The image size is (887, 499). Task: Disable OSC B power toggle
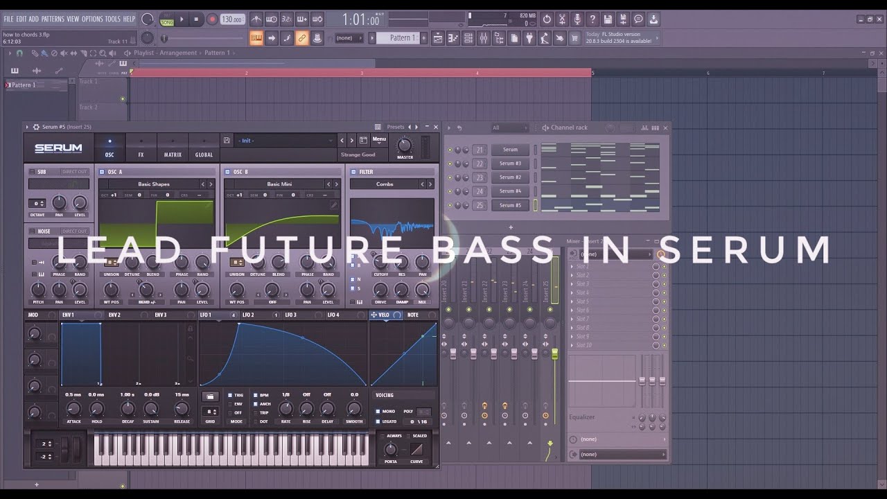click(227, 172)
